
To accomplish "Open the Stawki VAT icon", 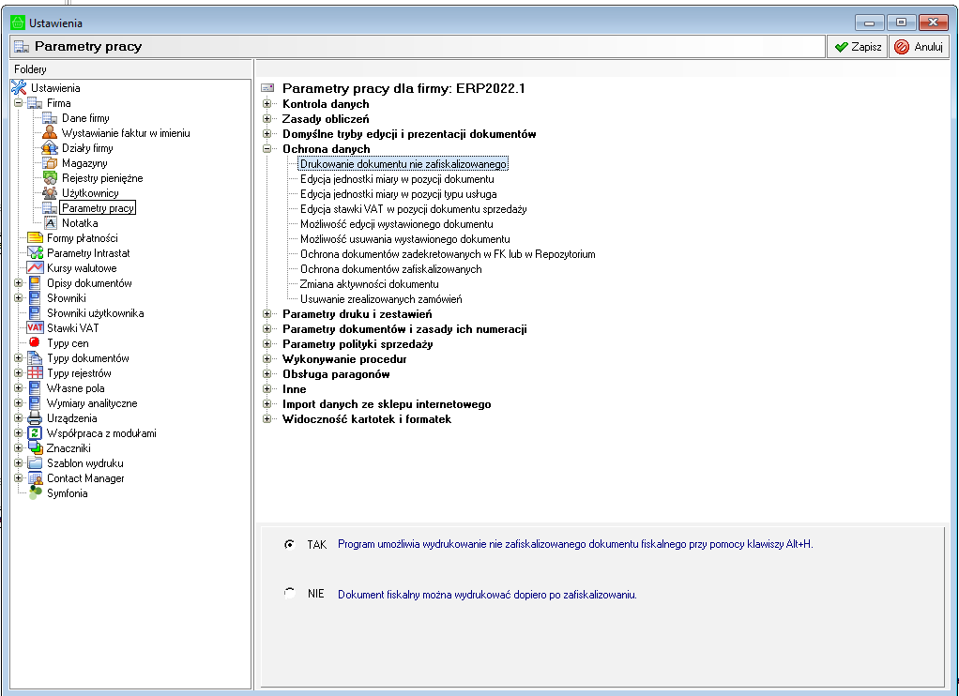I will pos(36,328).
